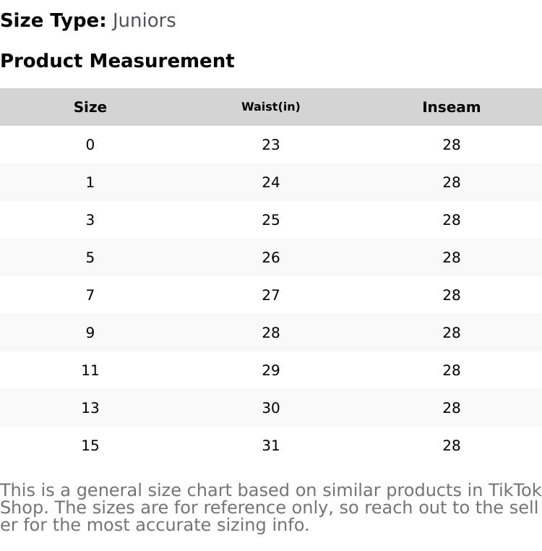This screenshot has width=542, height=551.
Task: Select the size 3 cell
Action: tap(90, 220)
